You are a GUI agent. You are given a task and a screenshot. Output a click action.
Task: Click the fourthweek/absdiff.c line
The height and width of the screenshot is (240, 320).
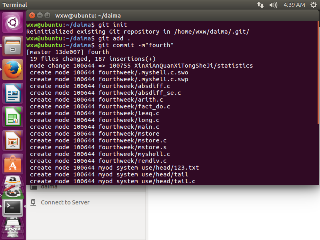pos(100,86)
